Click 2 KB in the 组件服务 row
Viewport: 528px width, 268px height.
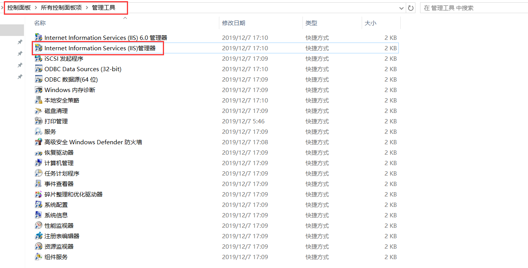[391, 257]
